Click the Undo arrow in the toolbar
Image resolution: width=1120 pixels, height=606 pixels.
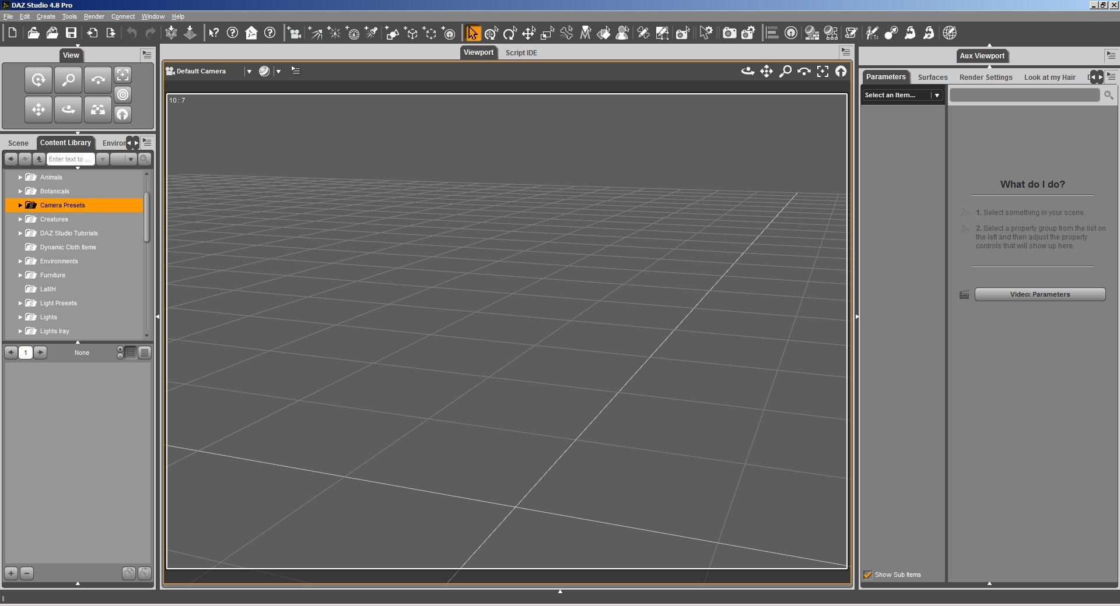pos(132,33)
